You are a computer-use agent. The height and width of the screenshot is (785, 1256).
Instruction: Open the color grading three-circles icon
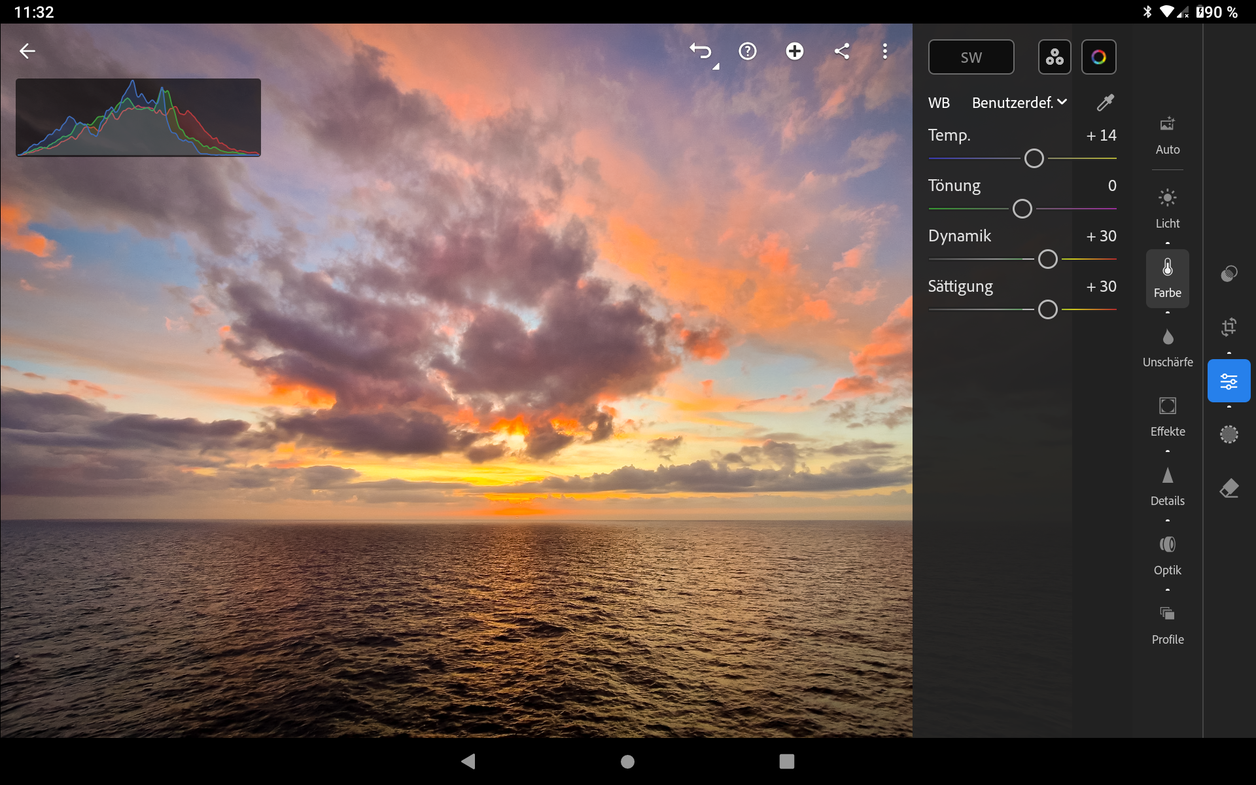(1054, 57)
